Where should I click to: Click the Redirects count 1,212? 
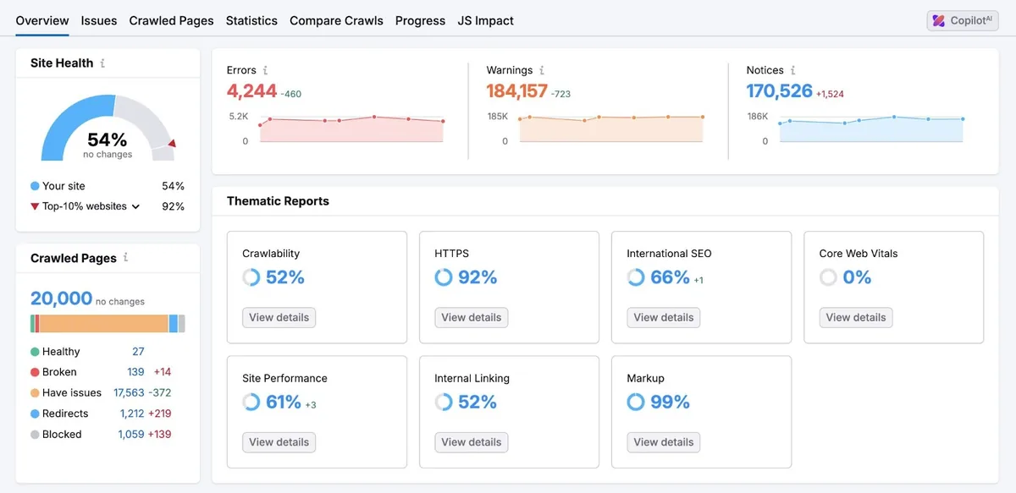tap(132, 414)
